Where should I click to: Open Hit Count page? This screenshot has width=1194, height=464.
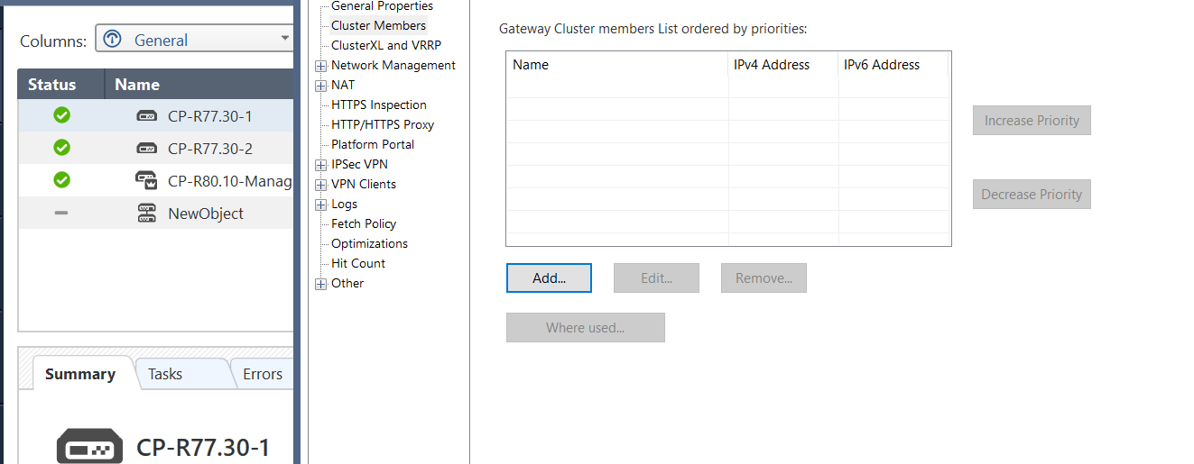pyautogui.click(x=358, y=263)
